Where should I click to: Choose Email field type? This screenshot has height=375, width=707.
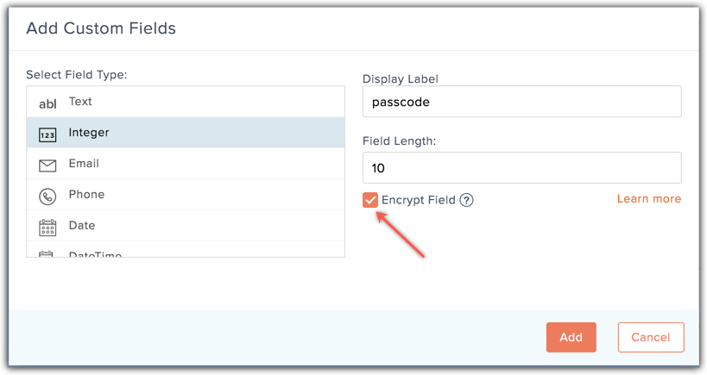pos(186,164)
